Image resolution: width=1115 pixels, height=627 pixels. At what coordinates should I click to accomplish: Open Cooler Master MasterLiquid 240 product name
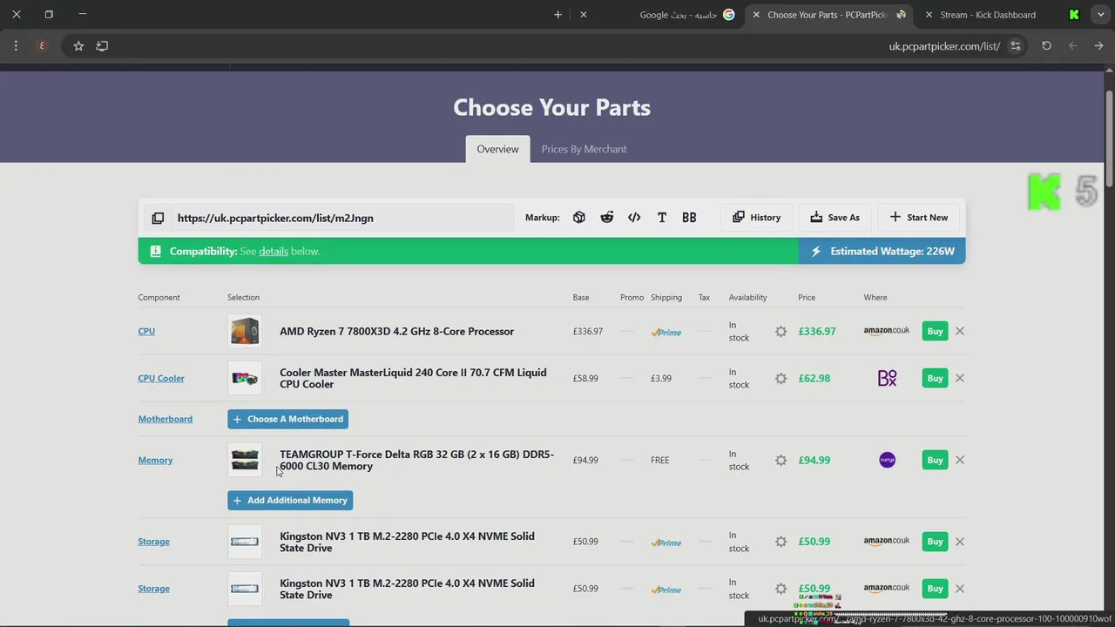pos(413,378)
